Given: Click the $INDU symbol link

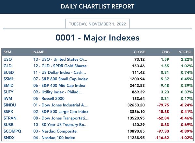Looking at the screenshot, I should (x=10, y=105).
